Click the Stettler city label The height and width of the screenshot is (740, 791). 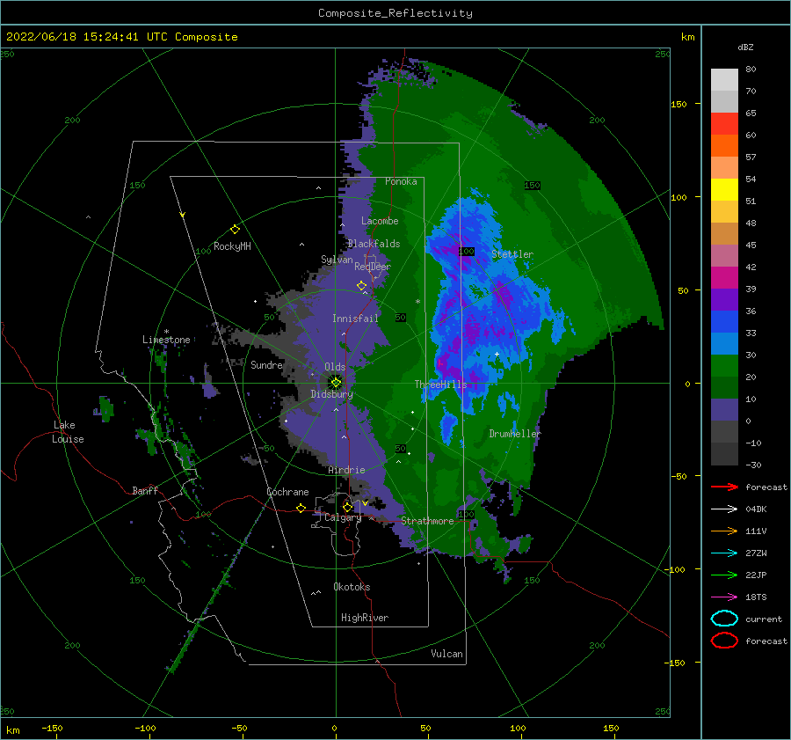[512, 254]
